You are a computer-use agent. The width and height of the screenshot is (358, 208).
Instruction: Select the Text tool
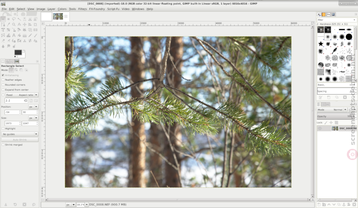click(x=14, y=35)
